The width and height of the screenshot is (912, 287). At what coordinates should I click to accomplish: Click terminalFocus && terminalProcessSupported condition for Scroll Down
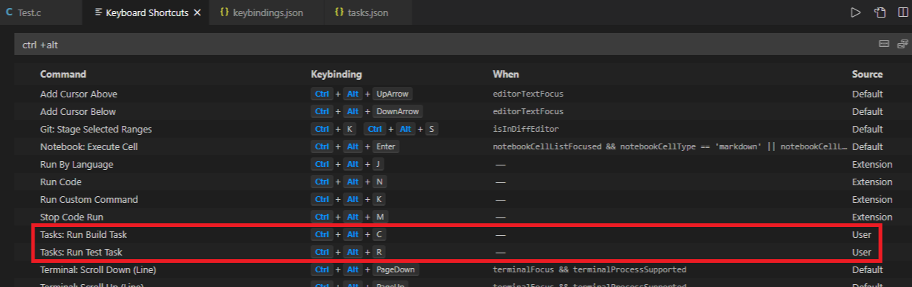coord(589,269)
